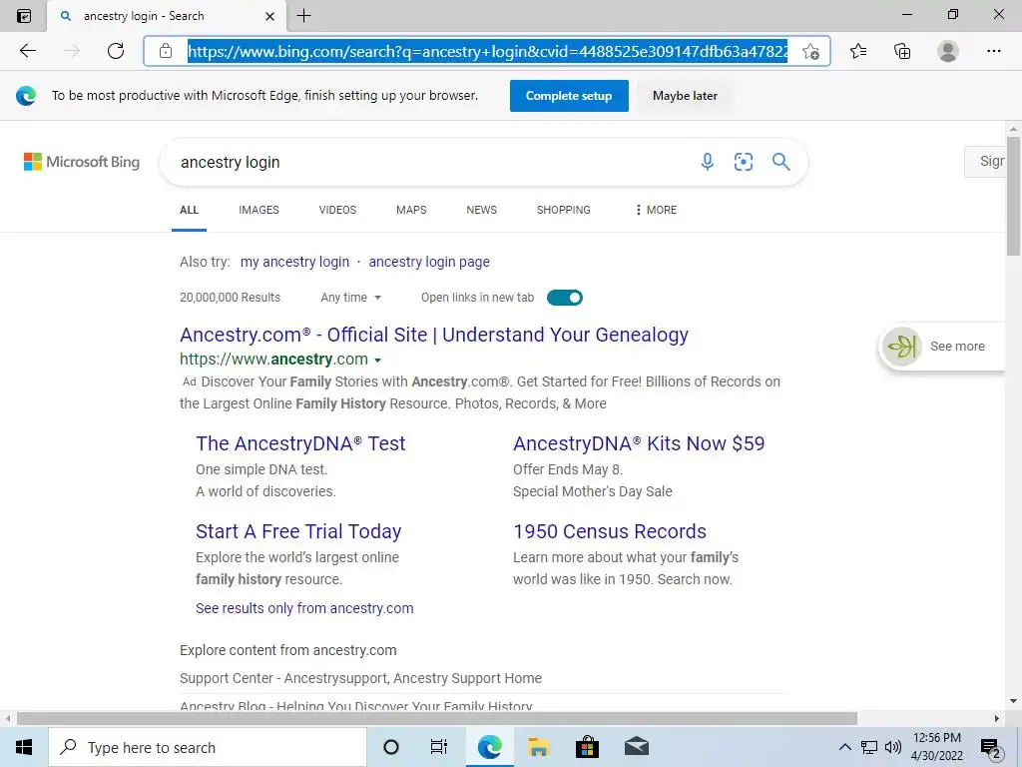Toggle Open links in new tab switch
1022x767 pixels.
point(565,298)
